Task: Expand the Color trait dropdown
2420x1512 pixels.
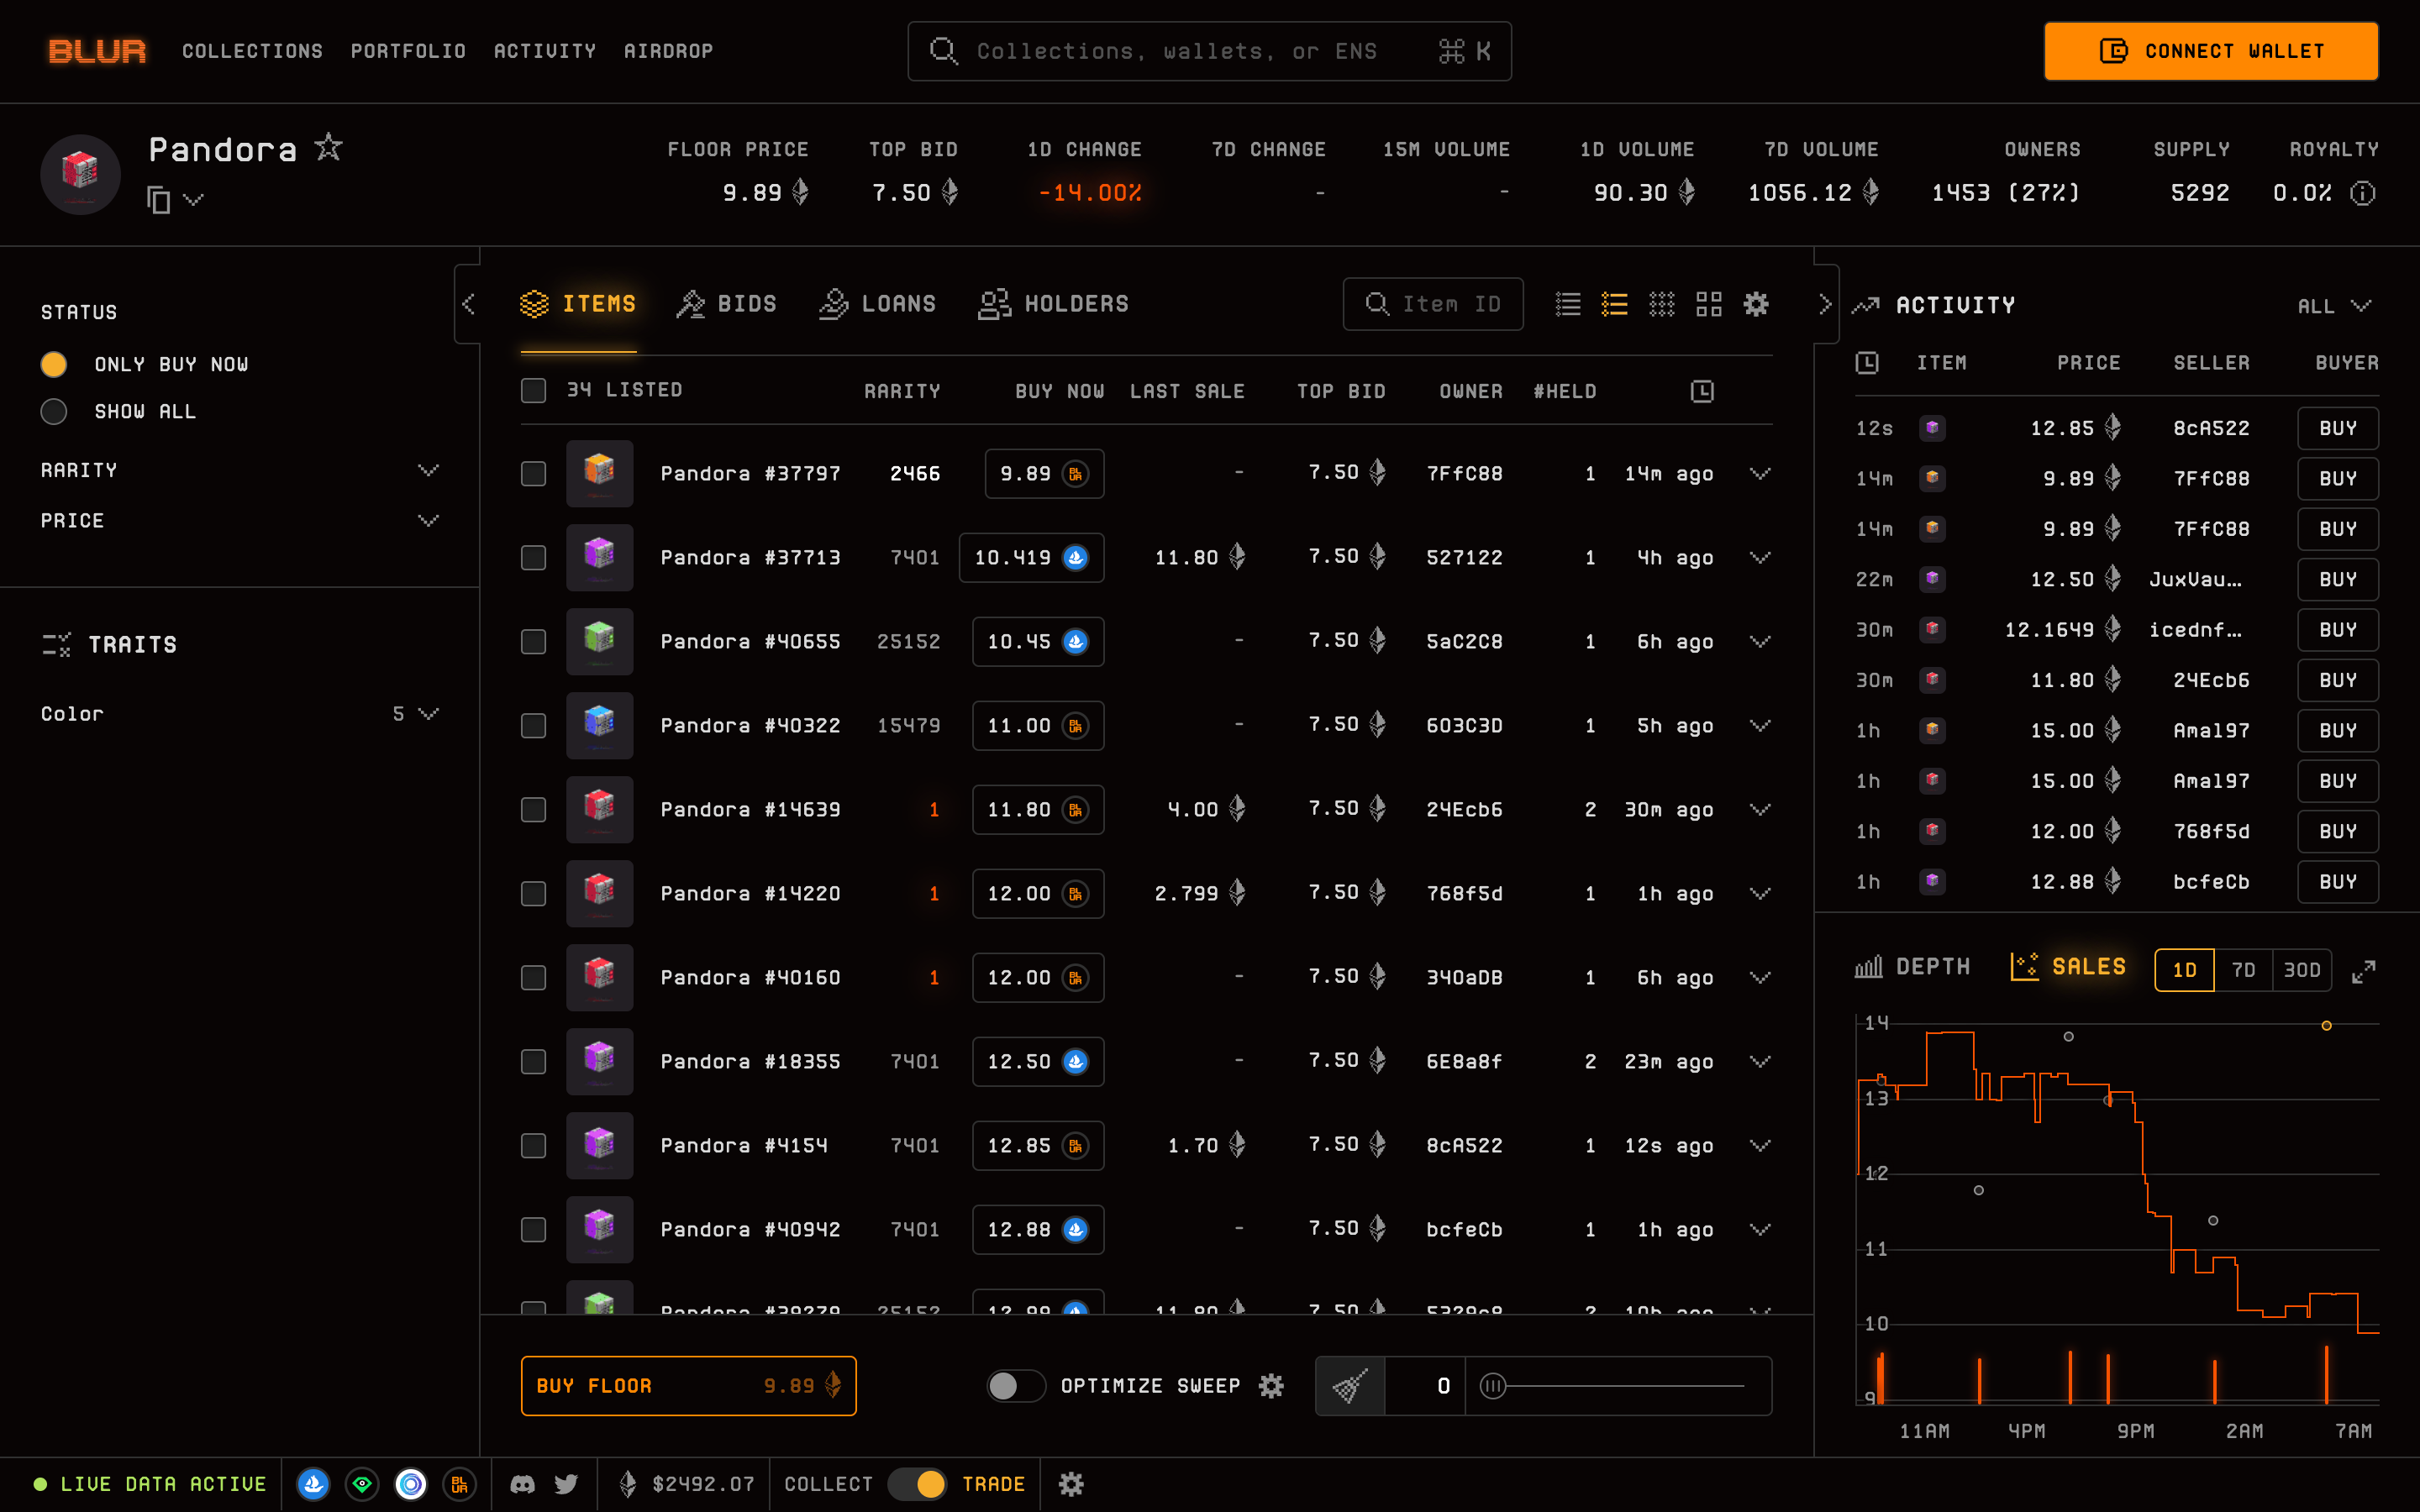Action: pos(428,714)
